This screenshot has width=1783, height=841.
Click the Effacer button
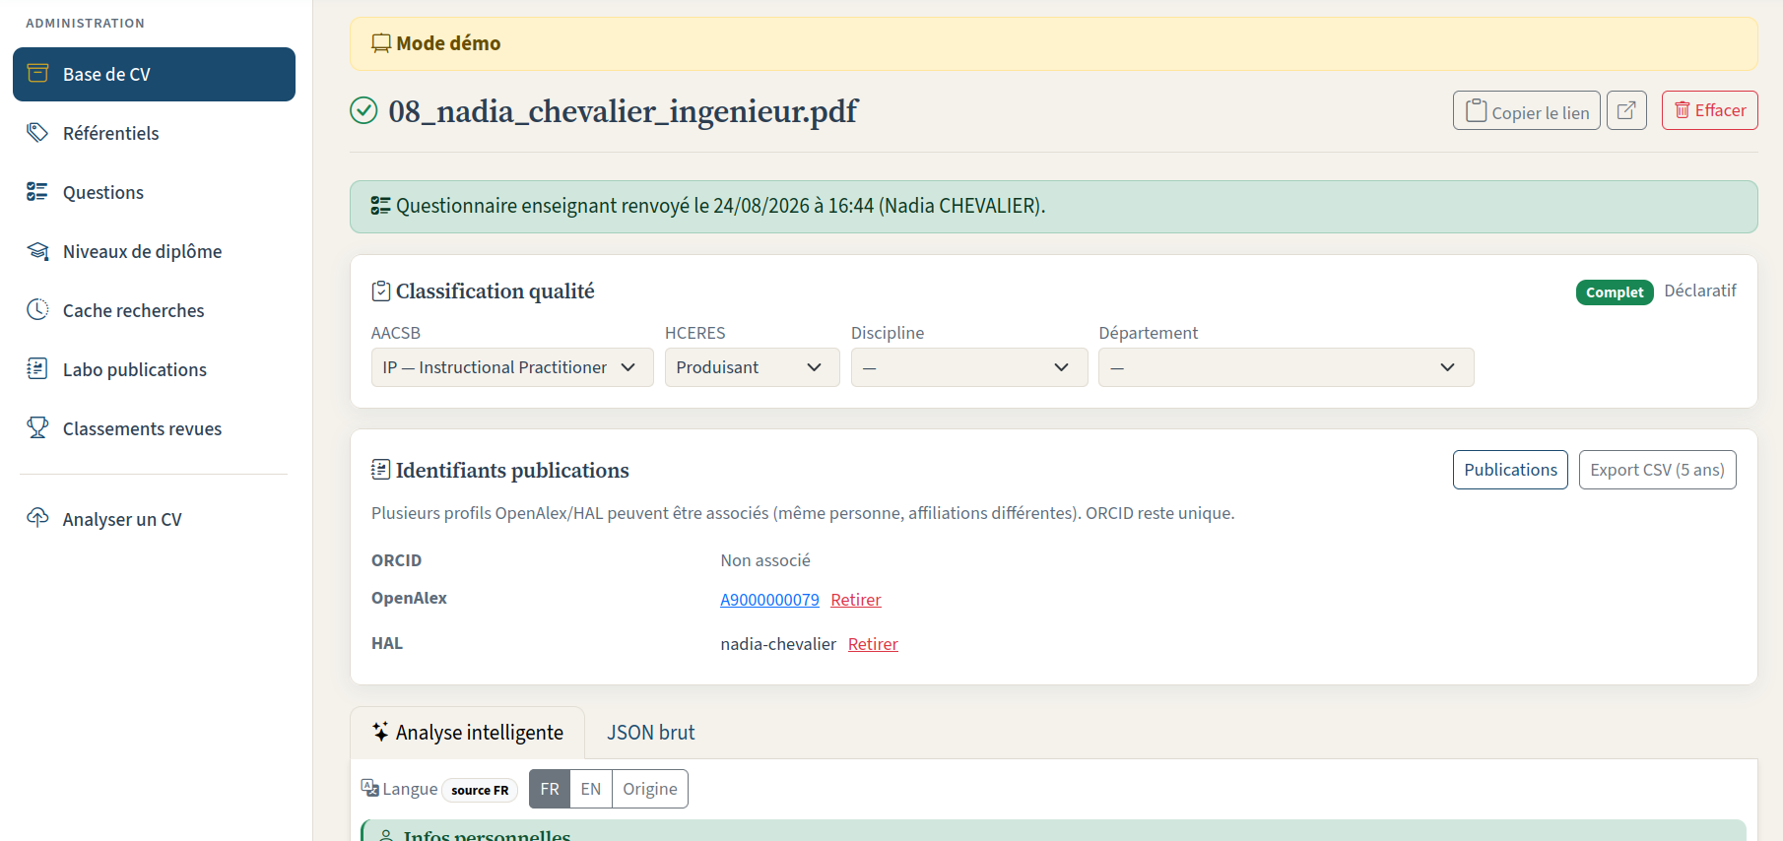click(x=1710, y=110)
